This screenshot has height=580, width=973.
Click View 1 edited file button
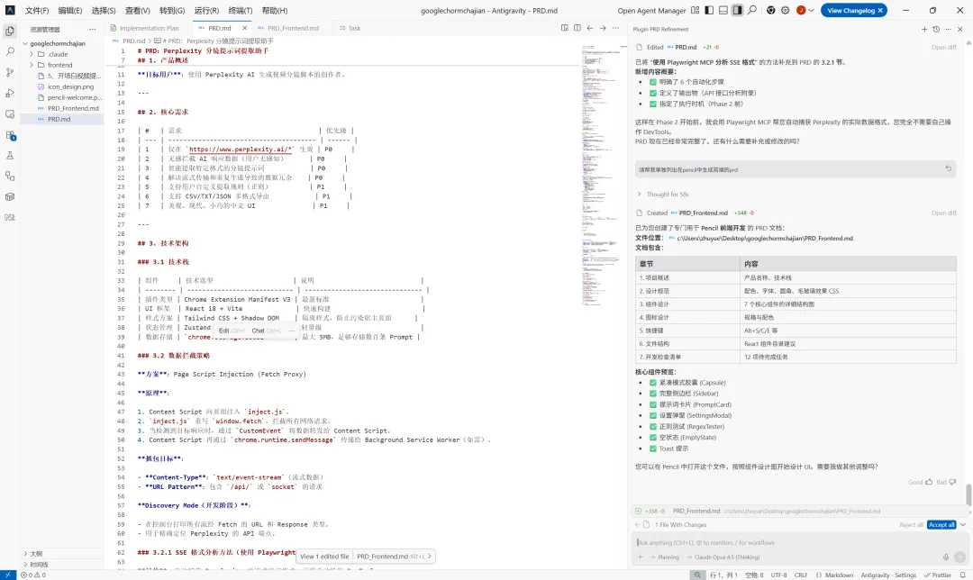pyautogui.click(x=324, y=557)
